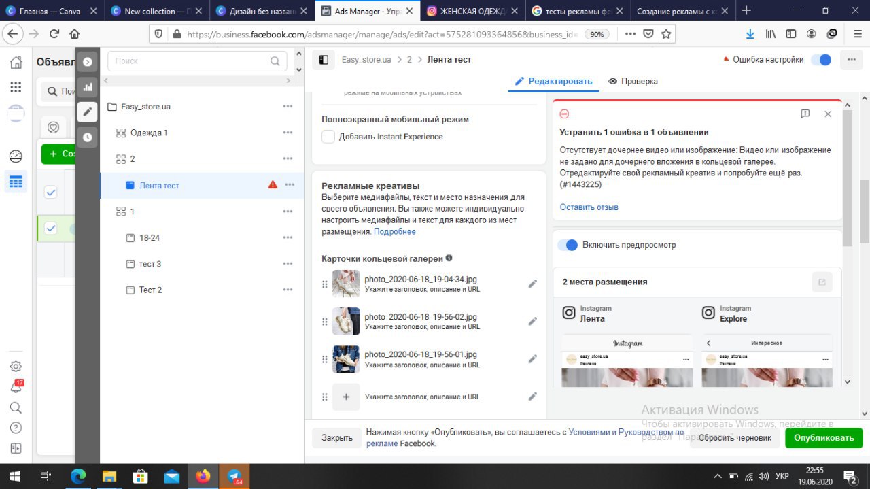Open the Easy_store.ua campaign folder
This screenshot has width=870, height=489.
[x=139, y=107]
